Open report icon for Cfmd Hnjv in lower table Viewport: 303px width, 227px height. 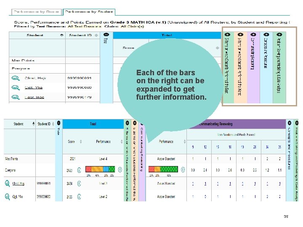pyautogui.click(x=7, y=183)
